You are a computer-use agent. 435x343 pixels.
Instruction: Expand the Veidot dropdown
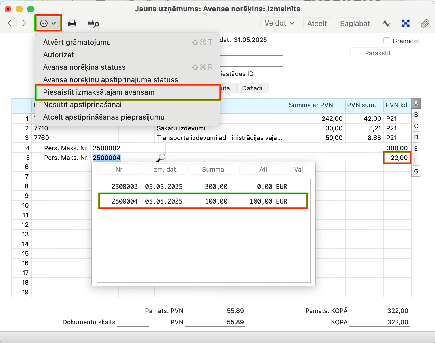coord(279,23)
